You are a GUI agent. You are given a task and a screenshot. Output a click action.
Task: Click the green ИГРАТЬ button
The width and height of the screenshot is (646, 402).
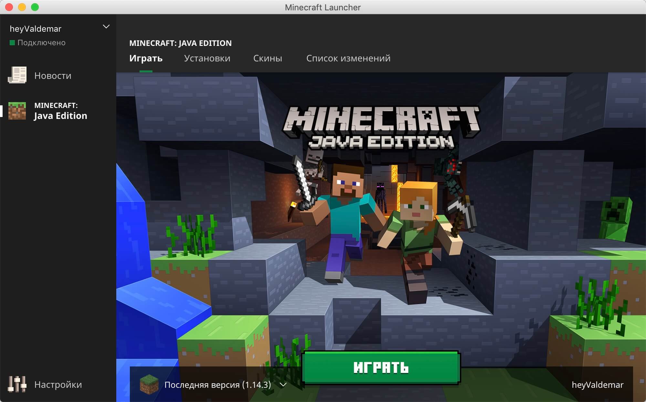tap(381, 367)
